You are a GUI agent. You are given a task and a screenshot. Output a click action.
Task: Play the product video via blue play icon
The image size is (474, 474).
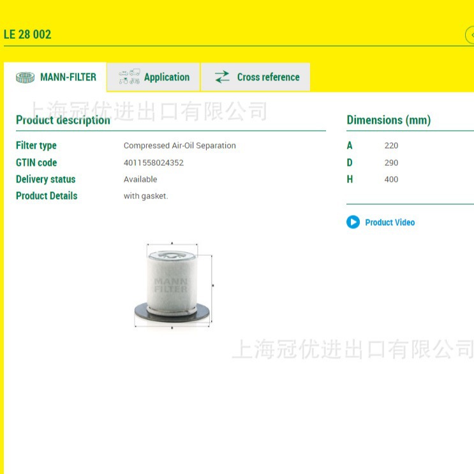tap(353, 222)
